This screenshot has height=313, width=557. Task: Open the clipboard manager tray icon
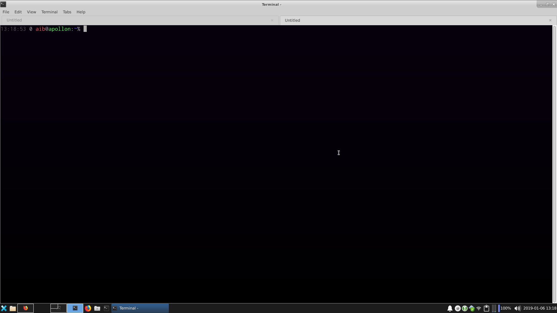(487, 308)
